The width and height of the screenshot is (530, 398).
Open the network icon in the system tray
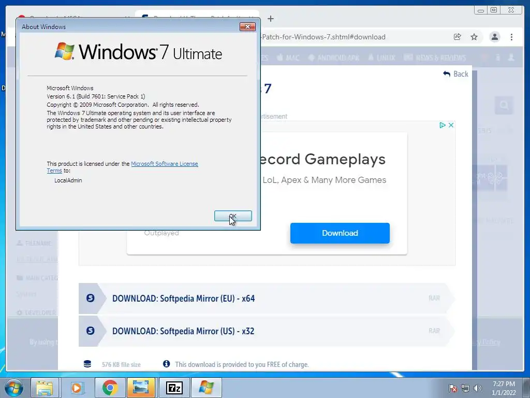[465, 388]
